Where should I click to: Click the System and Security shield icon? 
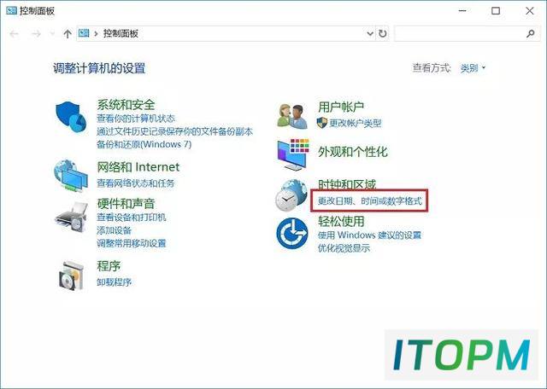[x=71, y=117]
